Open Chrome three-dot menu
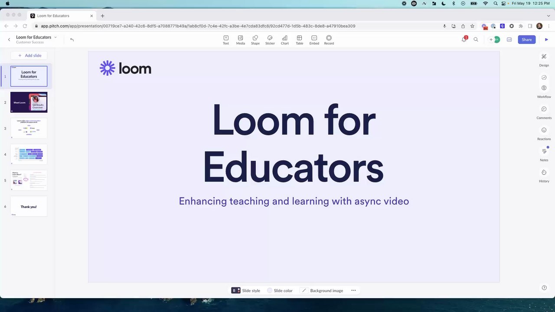The width and height of the screenshot is (555, 312). click(x=548, y=26)
